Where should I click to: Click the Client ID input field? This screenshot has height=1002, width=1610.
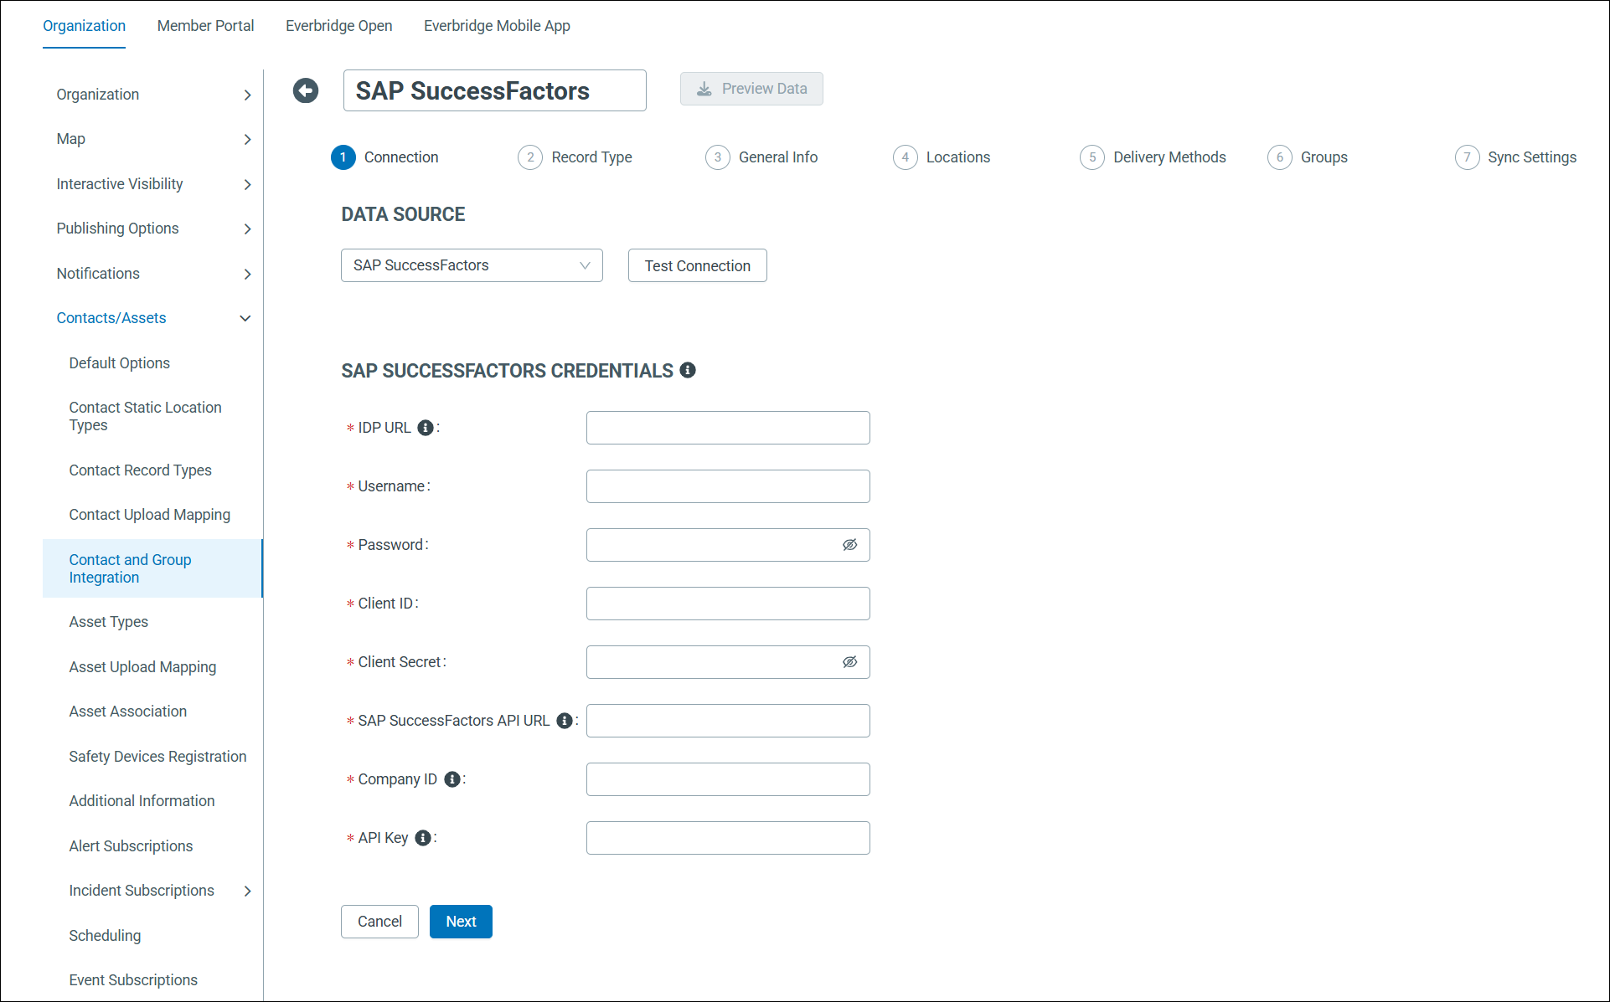click(x=728, y=604)
